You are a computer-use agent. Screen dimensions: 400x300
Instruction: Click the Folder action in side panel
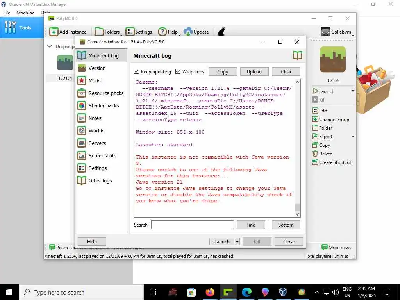click(x=322, y=128)
